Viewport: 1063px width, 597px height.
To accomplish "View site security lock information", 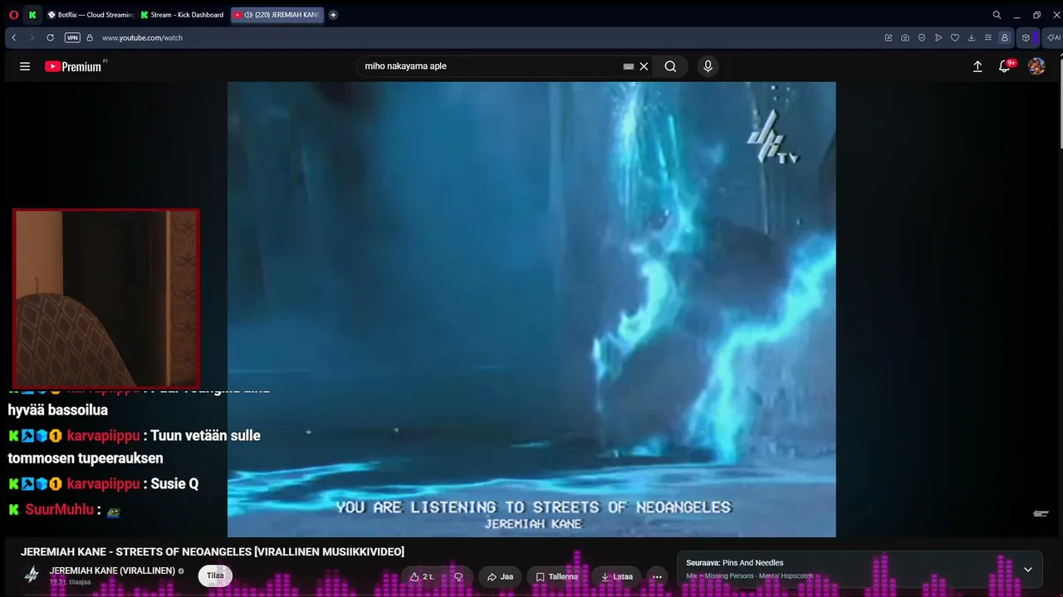I will (x=90, y=37).
